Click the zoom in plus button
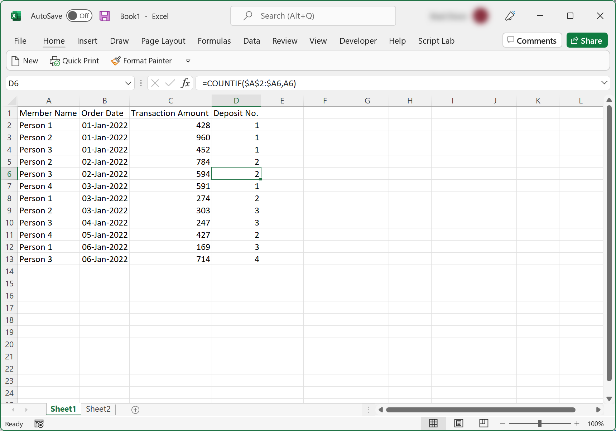This screenshot has height=431, width=616. pos(577,423)
